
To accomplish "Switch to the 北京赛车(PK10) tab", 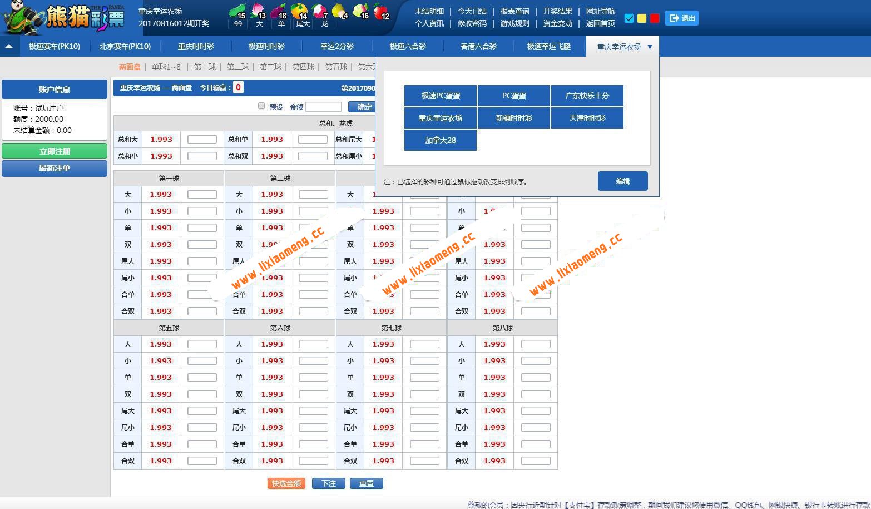I will [125, 47].
